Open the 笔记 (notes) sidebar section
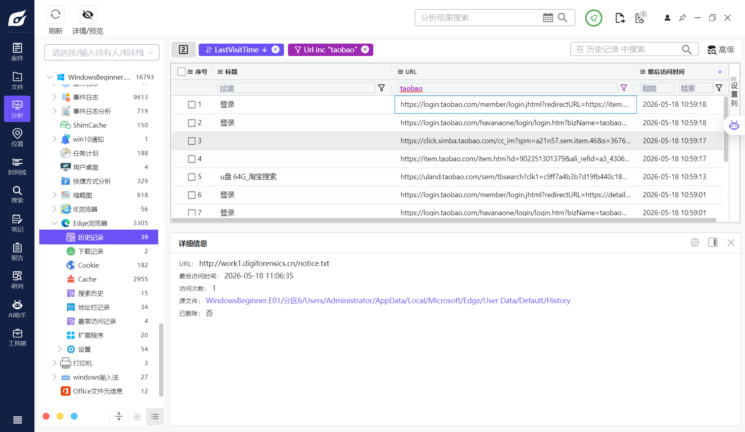Viewport: 745px width, 432px height. point(17,223)
